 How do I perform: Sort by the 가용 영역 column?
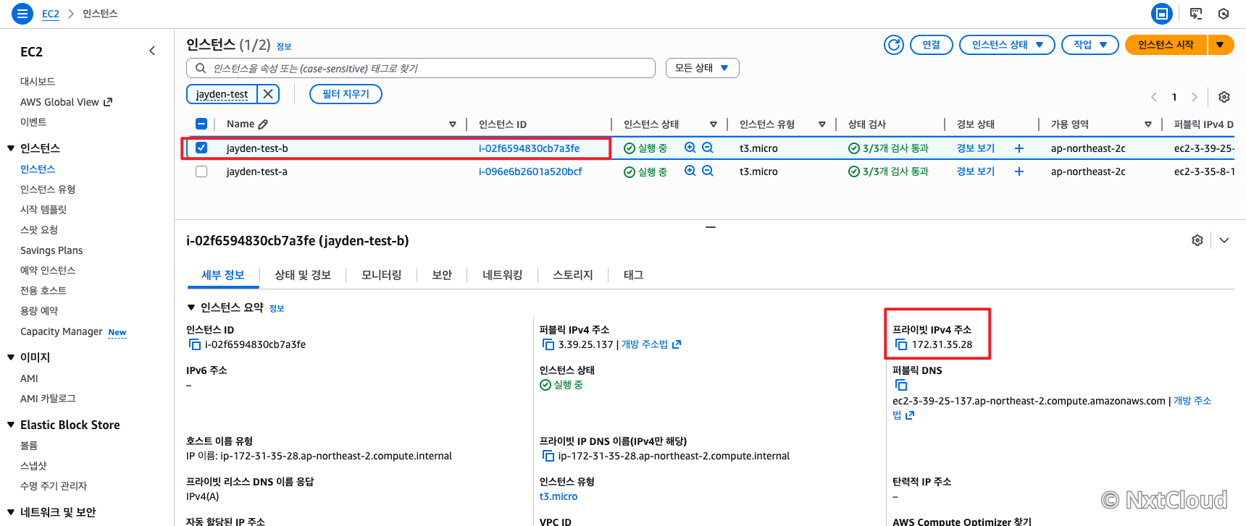click(1148, 124)
